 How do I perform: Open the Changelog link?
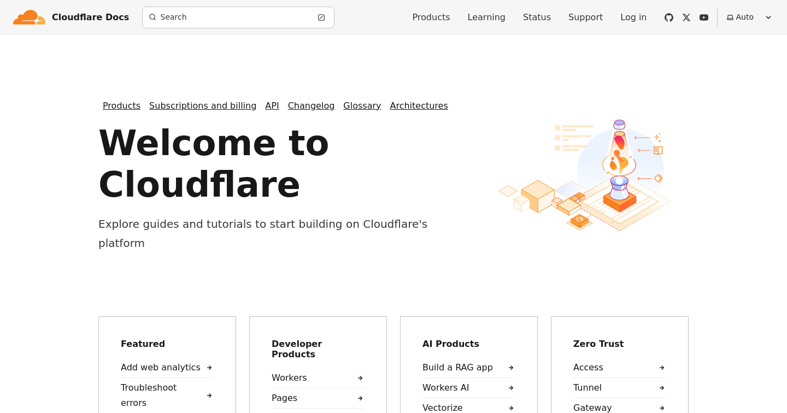click(x=311, y=106)
